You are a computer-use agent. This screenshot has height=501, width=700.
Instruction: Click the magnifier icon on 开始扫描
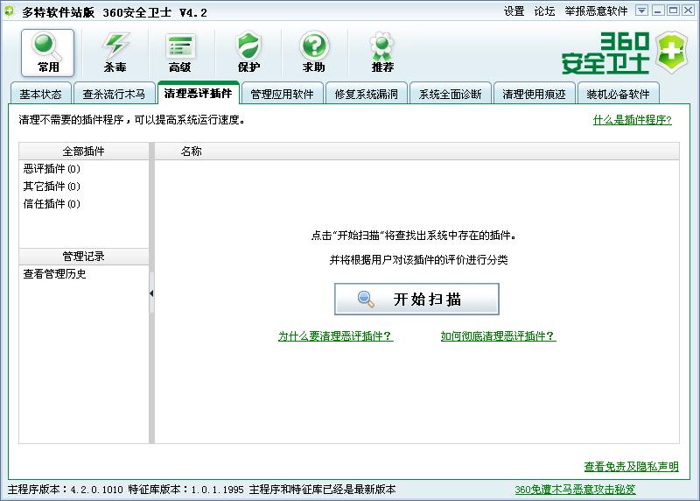(x=366, y=299)
